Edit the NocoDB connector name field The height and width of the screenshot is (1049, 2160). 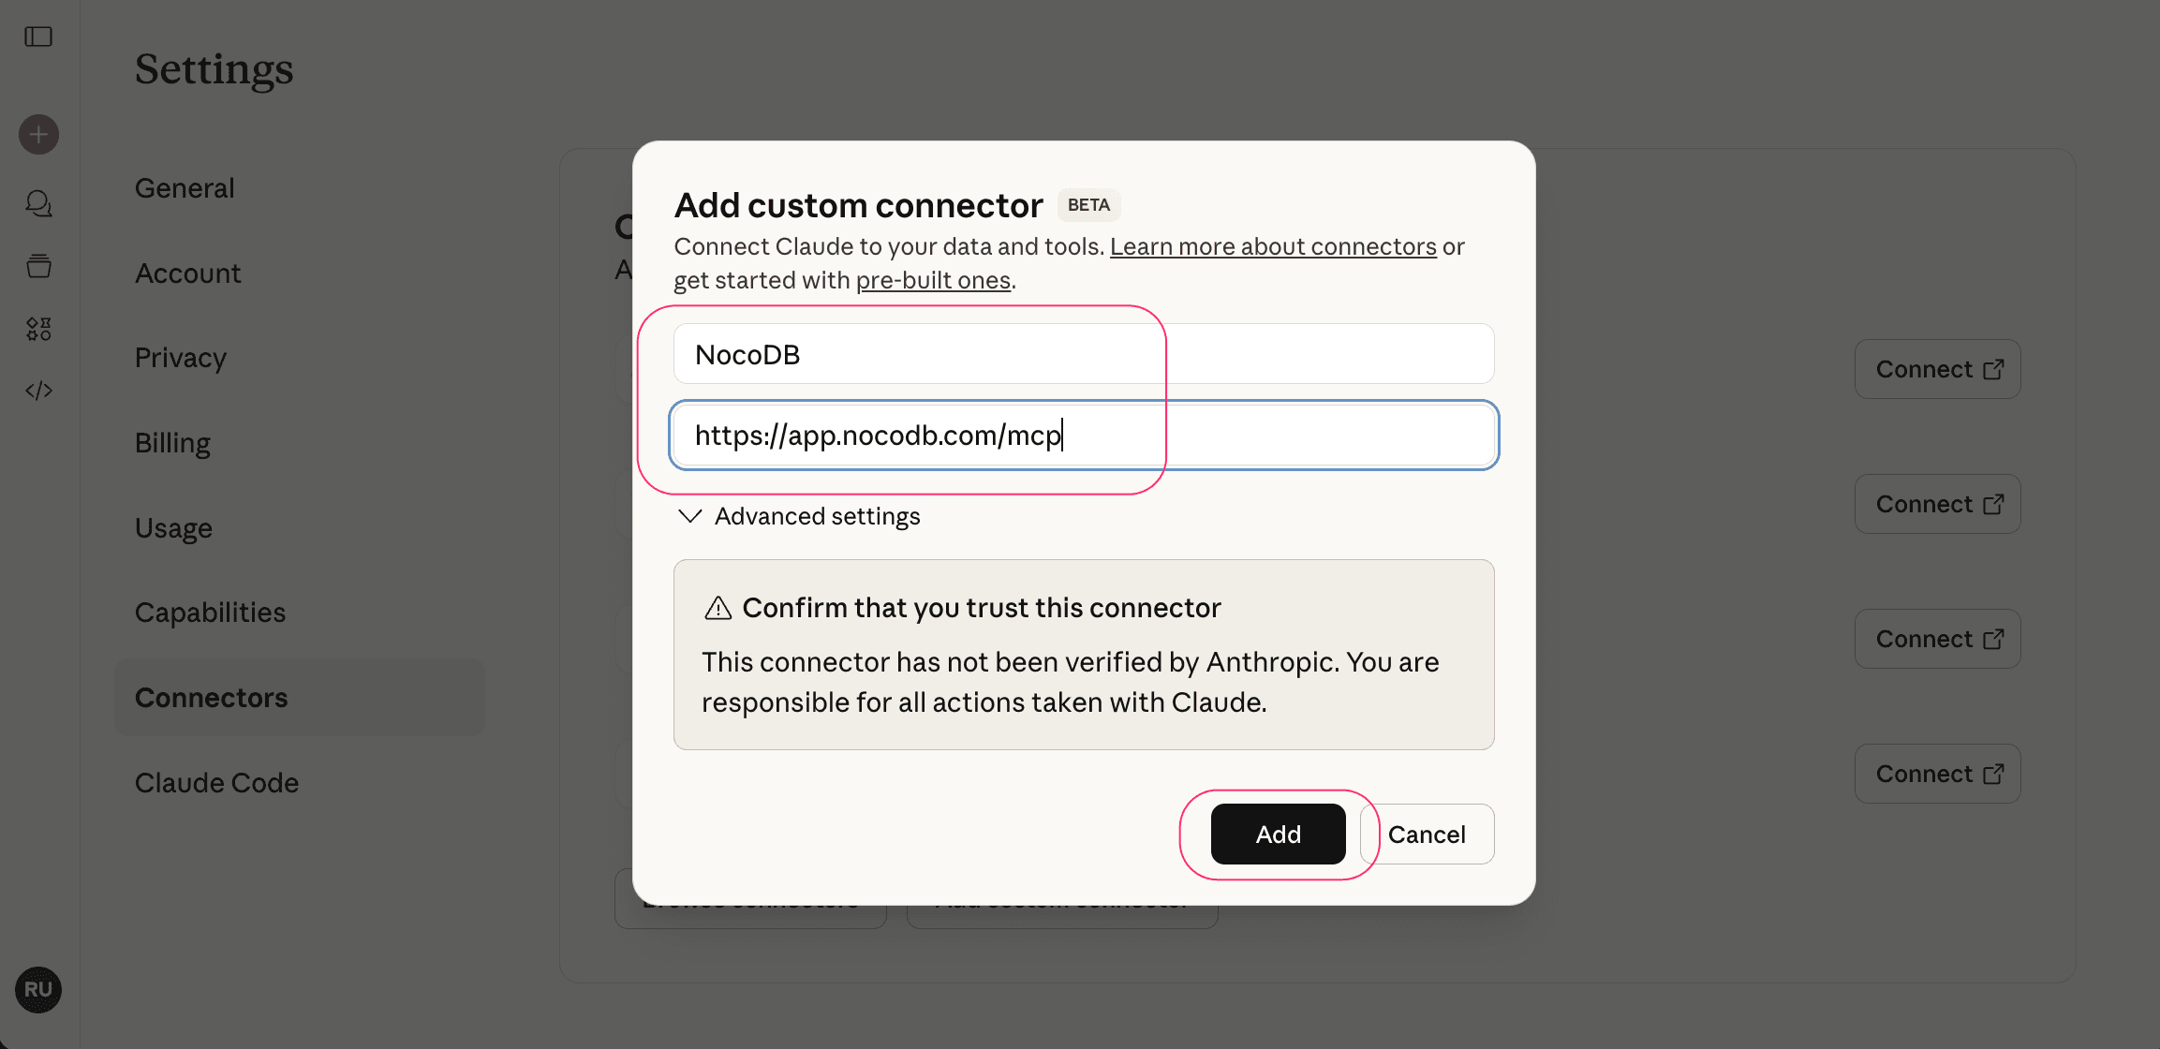point(916,353)
